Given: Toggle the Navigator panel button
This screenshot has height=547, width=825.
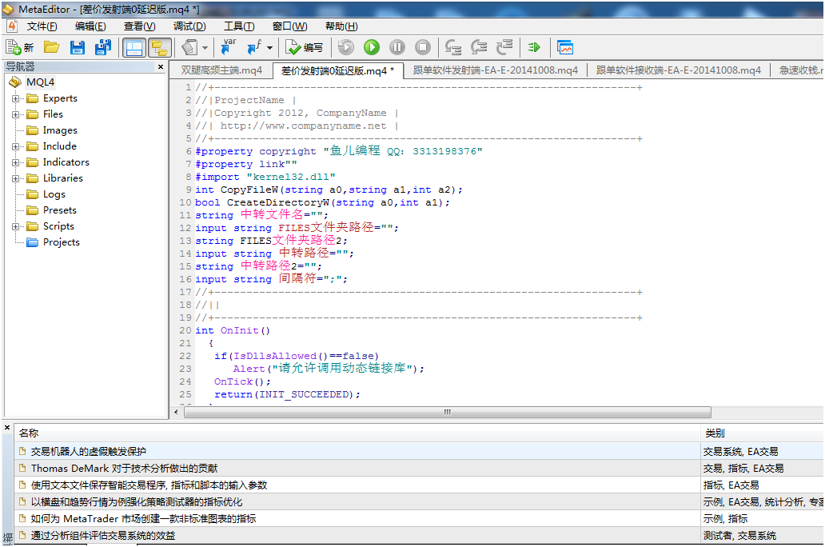Looking at the screenshot, I should (x=159, y=48).
